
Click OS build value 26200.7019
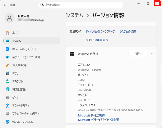(85, 100)
